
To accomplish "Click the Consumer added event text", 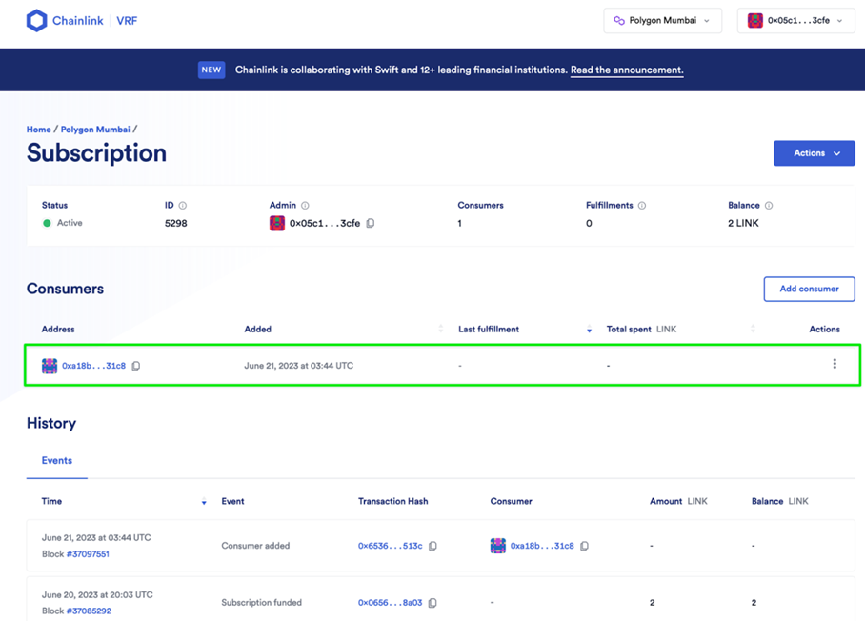I will coord(255,546).
